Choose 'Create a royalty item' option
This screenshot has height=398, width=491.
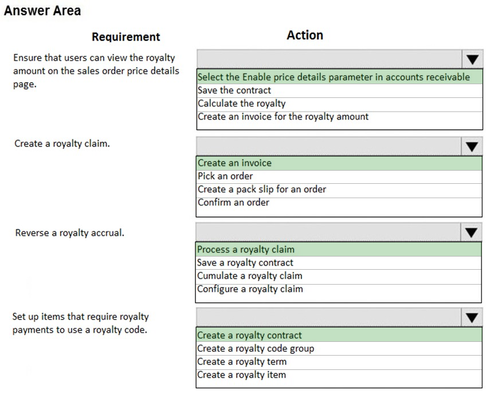339,375
